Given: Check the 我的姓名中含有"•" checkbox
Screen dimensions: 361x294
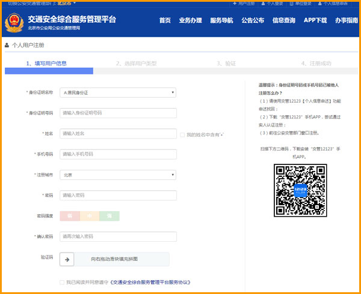Looking at the screenshot, I should click(182, 135).
